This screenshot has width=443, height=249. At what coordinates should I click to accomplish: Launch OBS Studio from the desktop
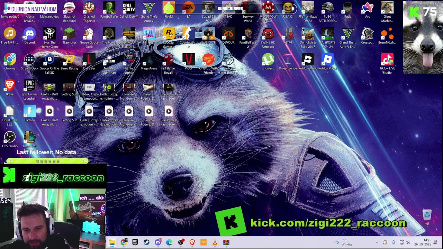click(x=10, y=140)
